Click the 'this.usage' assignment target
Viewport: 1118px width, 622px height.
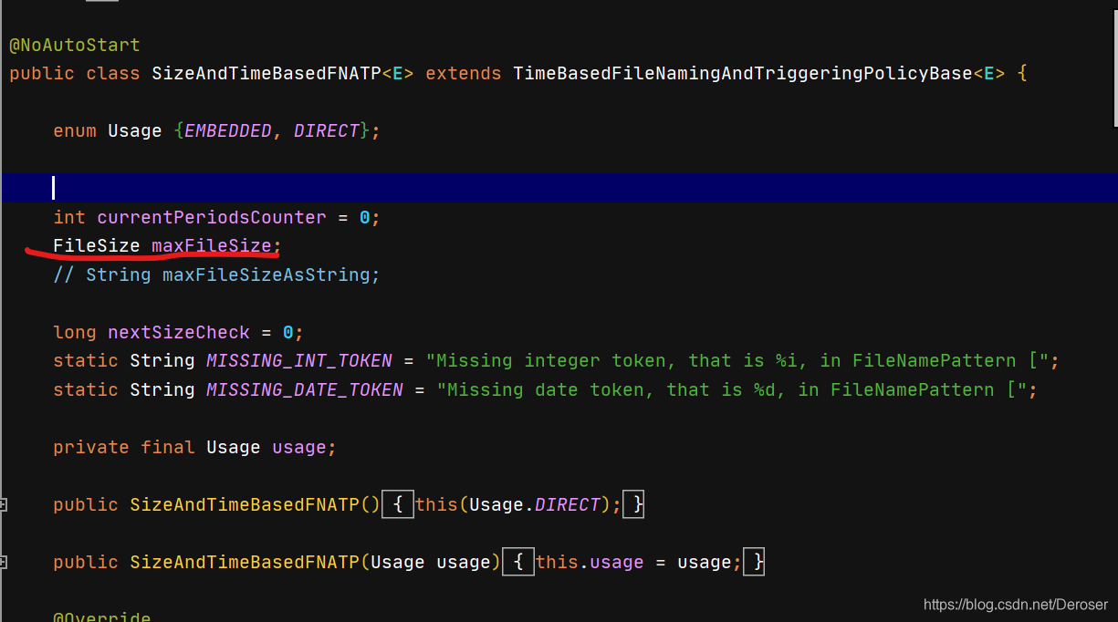coord(590,562)
